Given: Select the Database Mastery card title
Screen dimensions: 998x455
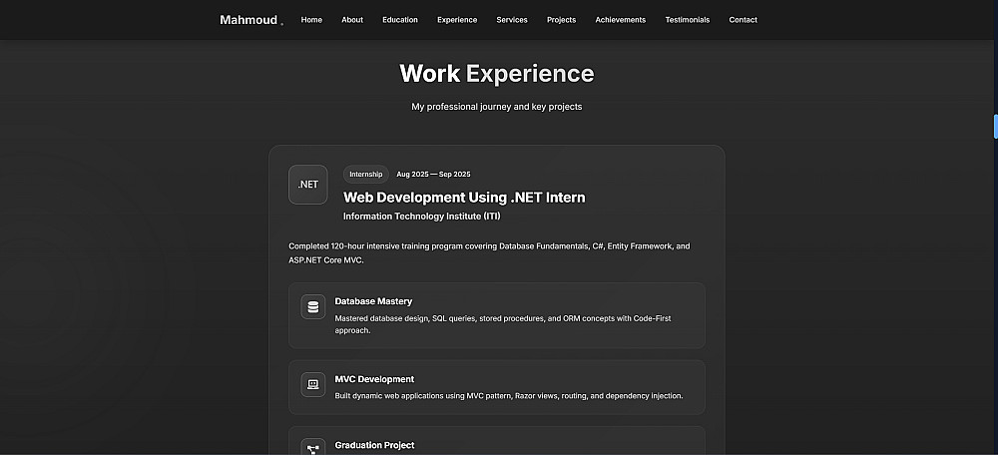Looking at the screenshot, I should pyautogui.click(x=373, y=301).
